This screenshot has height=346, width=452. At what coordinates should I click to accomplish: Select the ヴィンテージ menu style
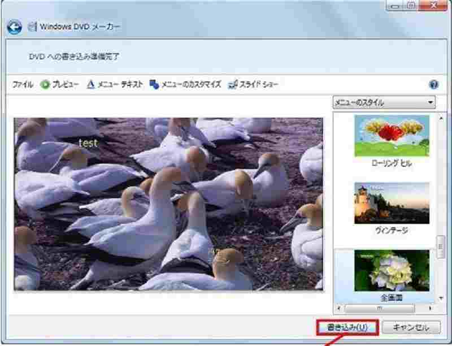click(x=391, y=204)
